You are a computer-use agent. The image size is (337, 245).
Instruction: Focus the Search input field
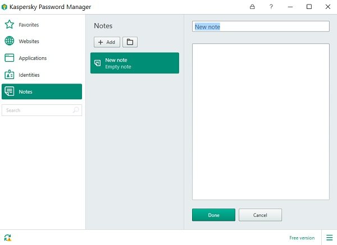pyautogui.click(x=42, y=110)
